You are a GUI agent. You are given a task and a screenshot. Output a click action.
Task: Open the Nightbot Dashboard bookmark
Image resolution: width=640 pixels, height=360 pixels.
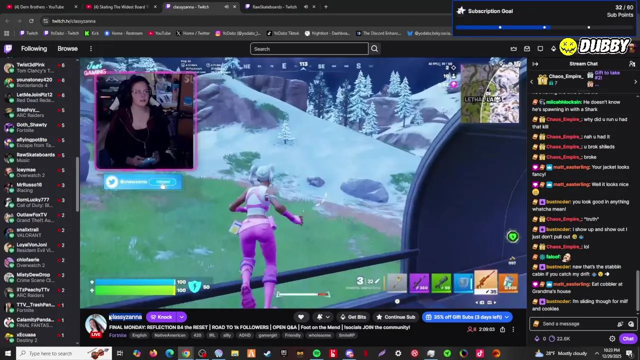[326, 33]
